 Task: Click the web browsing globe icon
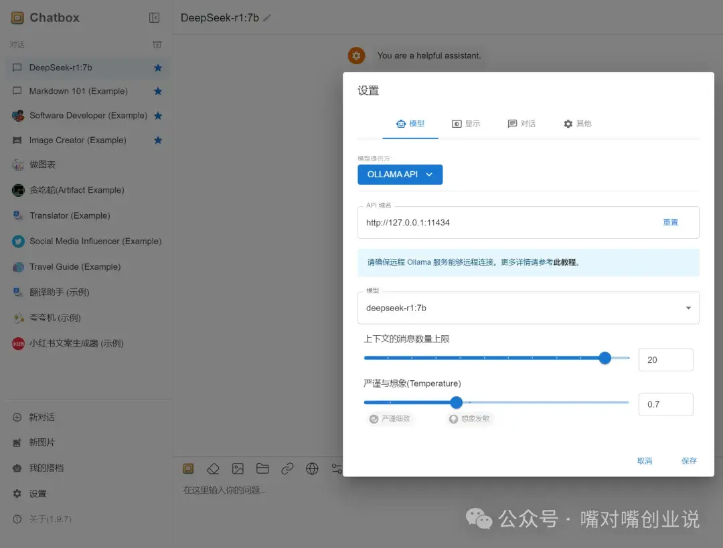point(312,469)
